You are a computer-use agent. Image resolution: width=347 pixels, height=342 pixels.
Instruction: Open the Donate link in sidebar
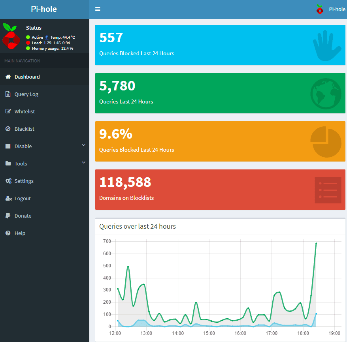click(x=45, y=216)
